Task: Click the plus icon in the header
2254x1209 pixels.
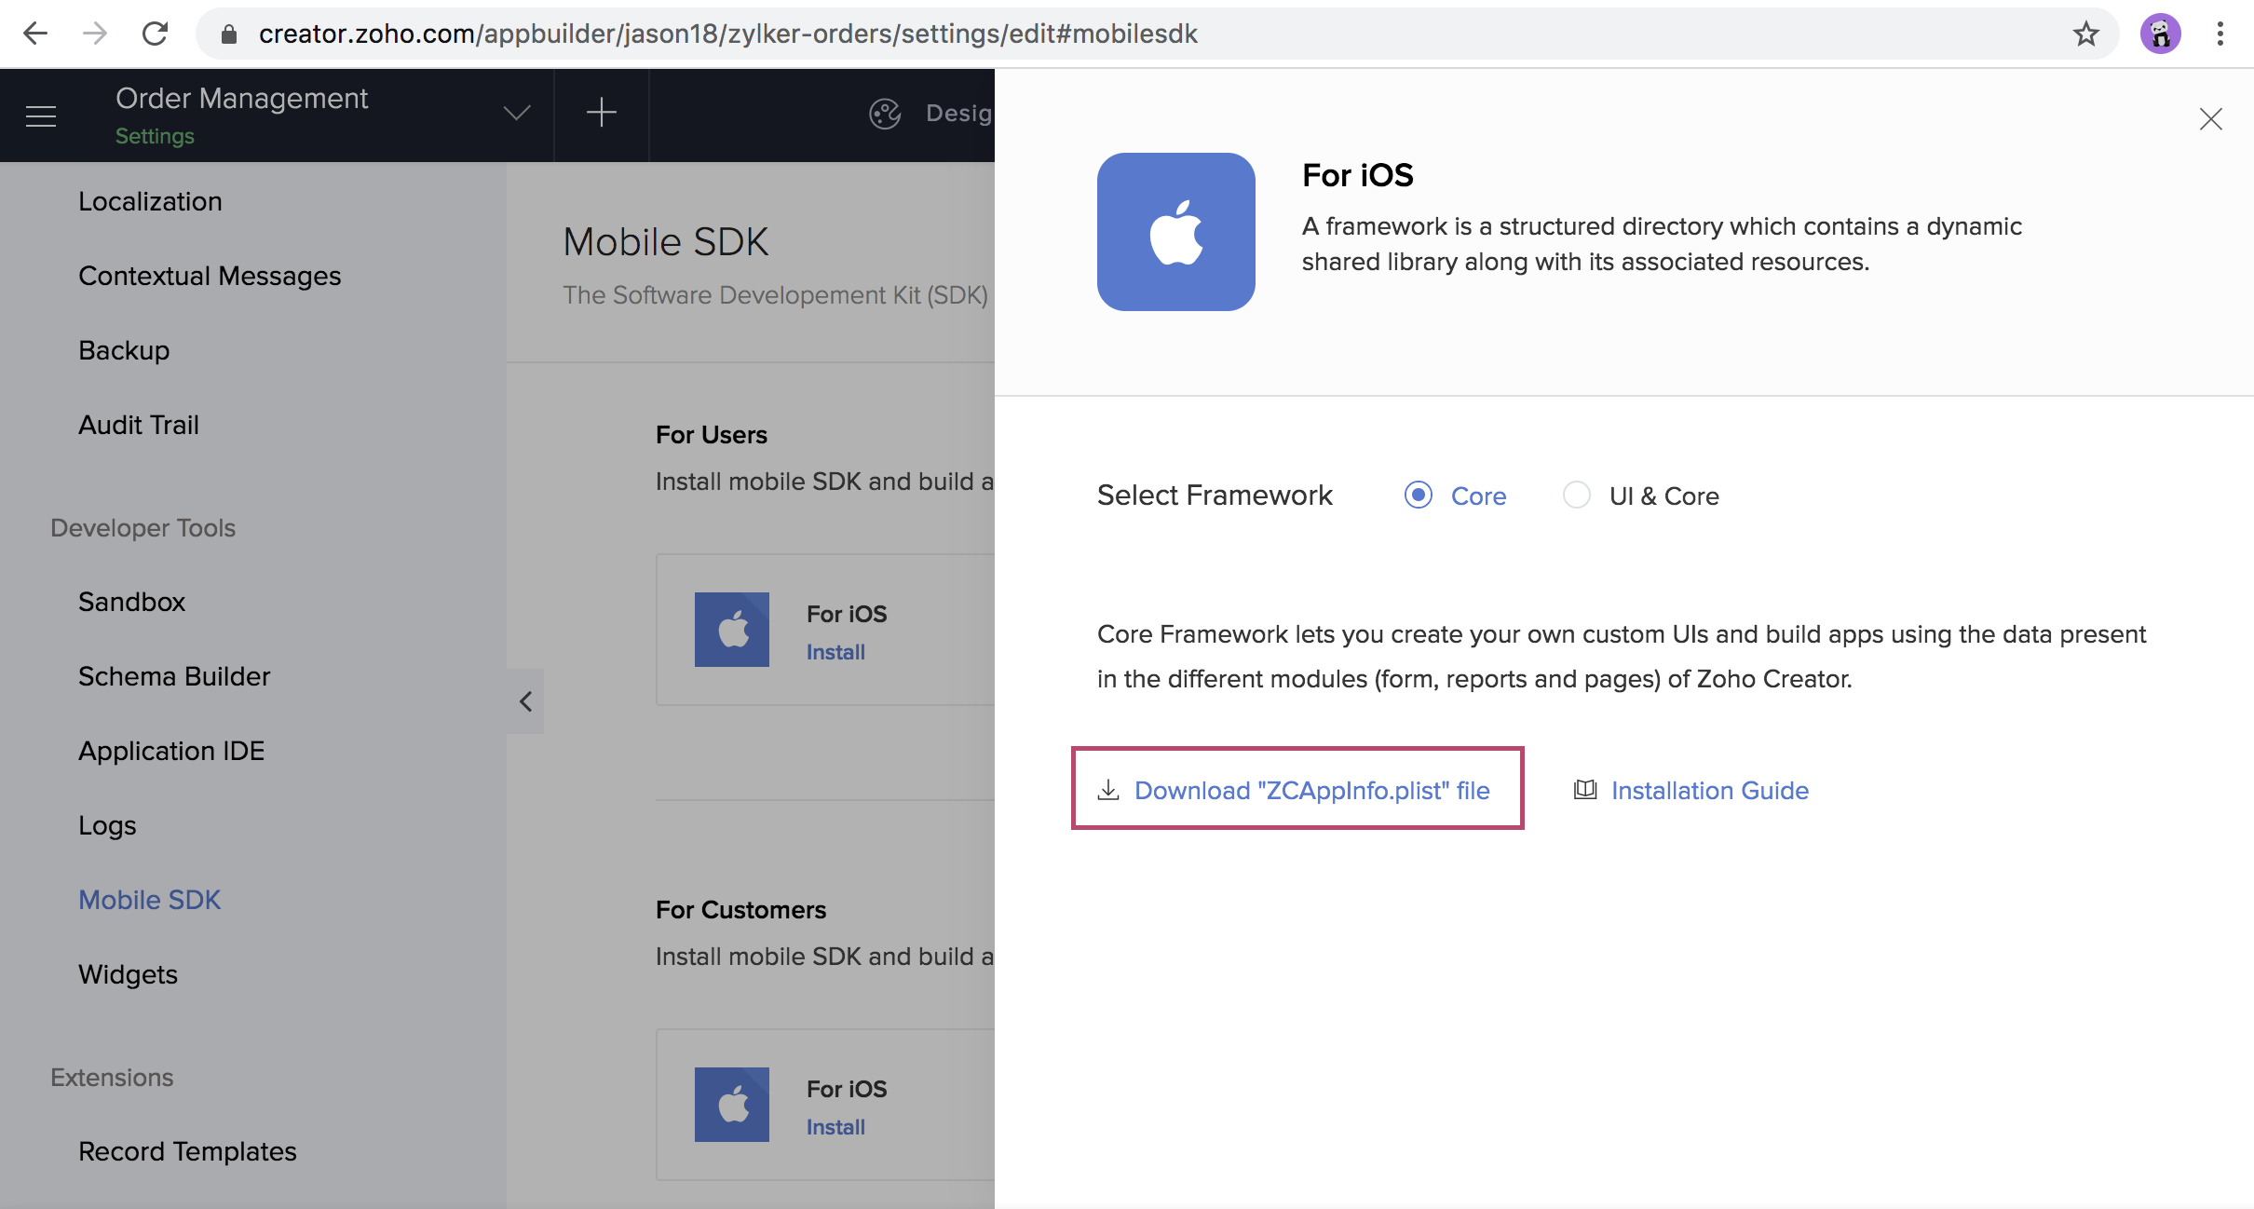Action: tap(602, 113)
